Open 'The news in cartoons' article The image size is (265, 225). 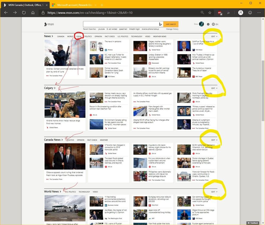coord(113,42)
